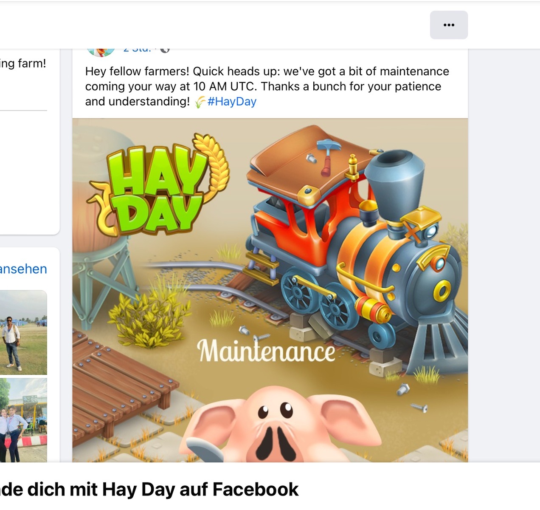
Task: Open the #HayDay hashtag link
Action: click(232, 102)
